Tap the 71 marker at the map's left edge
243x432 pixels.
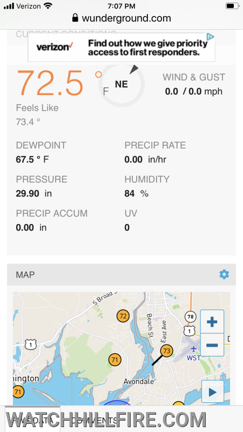click(18, 391)
